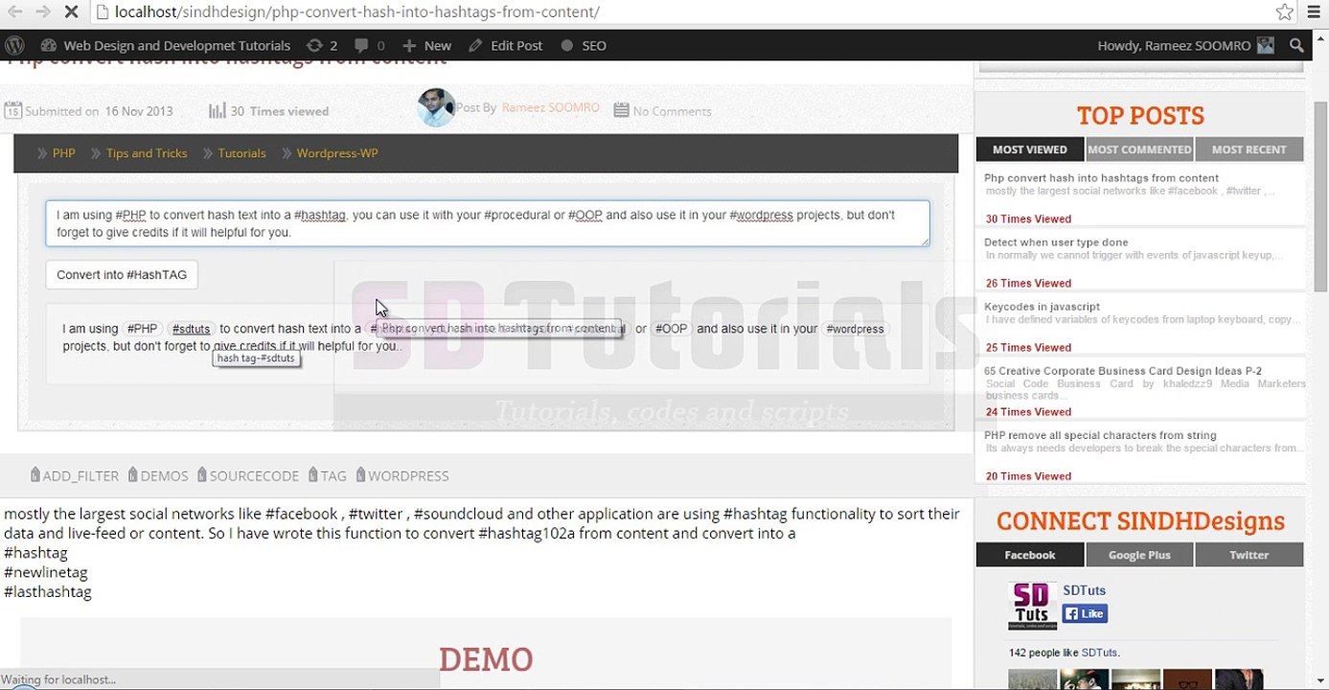The image size is (1329, 690).
Task: Click the browser back arrow
Action: tap(14, 11)
